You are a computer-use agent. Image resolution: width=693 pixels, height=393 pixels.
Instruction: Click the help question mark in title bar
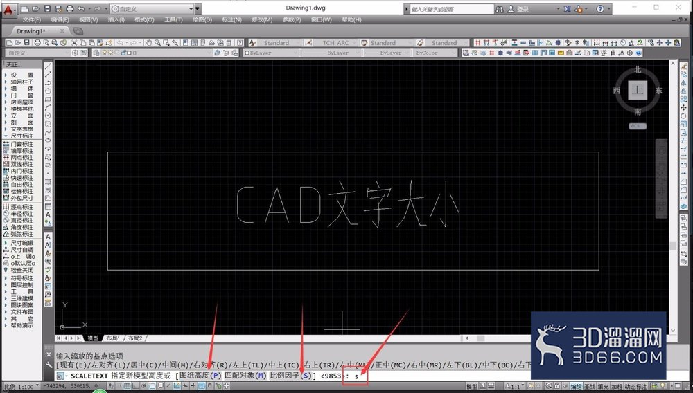pos(600,9)
